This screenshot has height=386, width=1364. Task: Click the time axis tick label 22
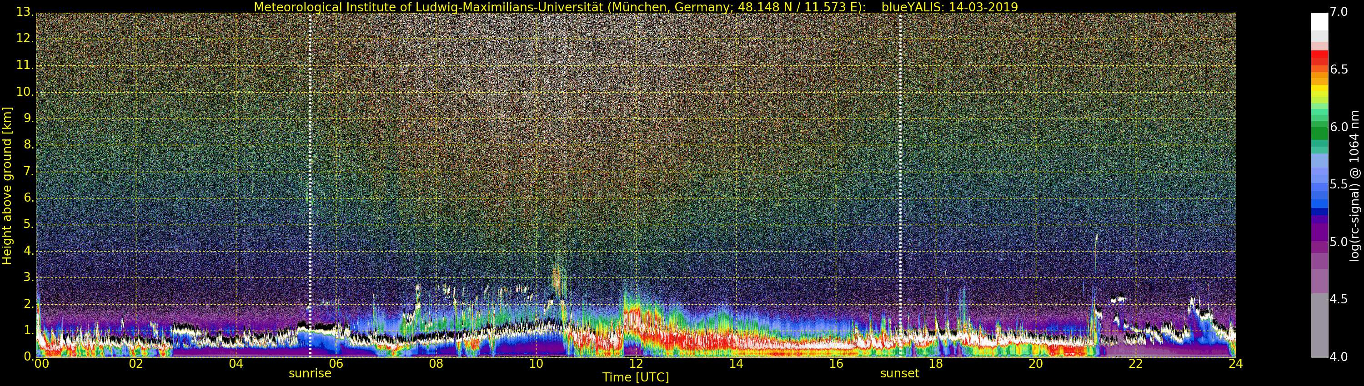1136,364
